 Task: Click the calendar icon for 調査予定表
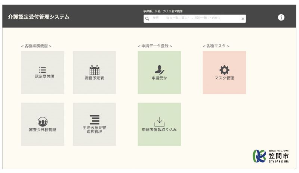click(94, 70)
